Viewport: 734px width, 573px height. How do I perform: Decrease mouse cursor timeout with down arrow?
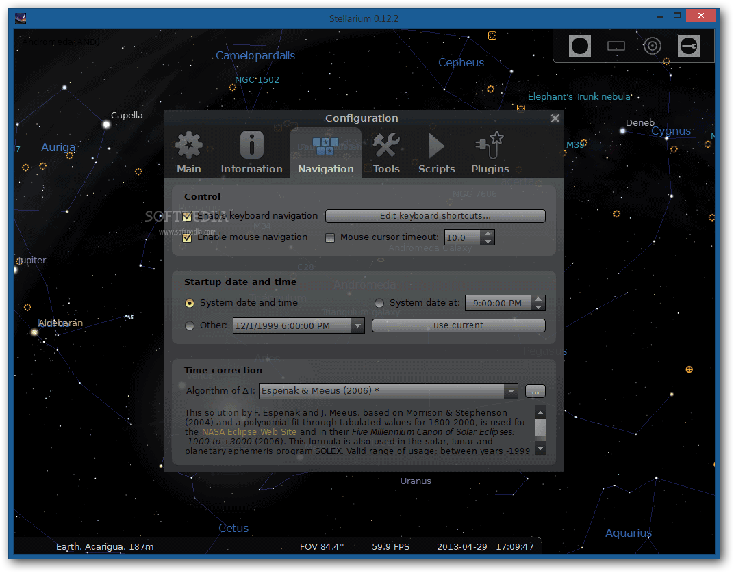click(x=488, y=241)
